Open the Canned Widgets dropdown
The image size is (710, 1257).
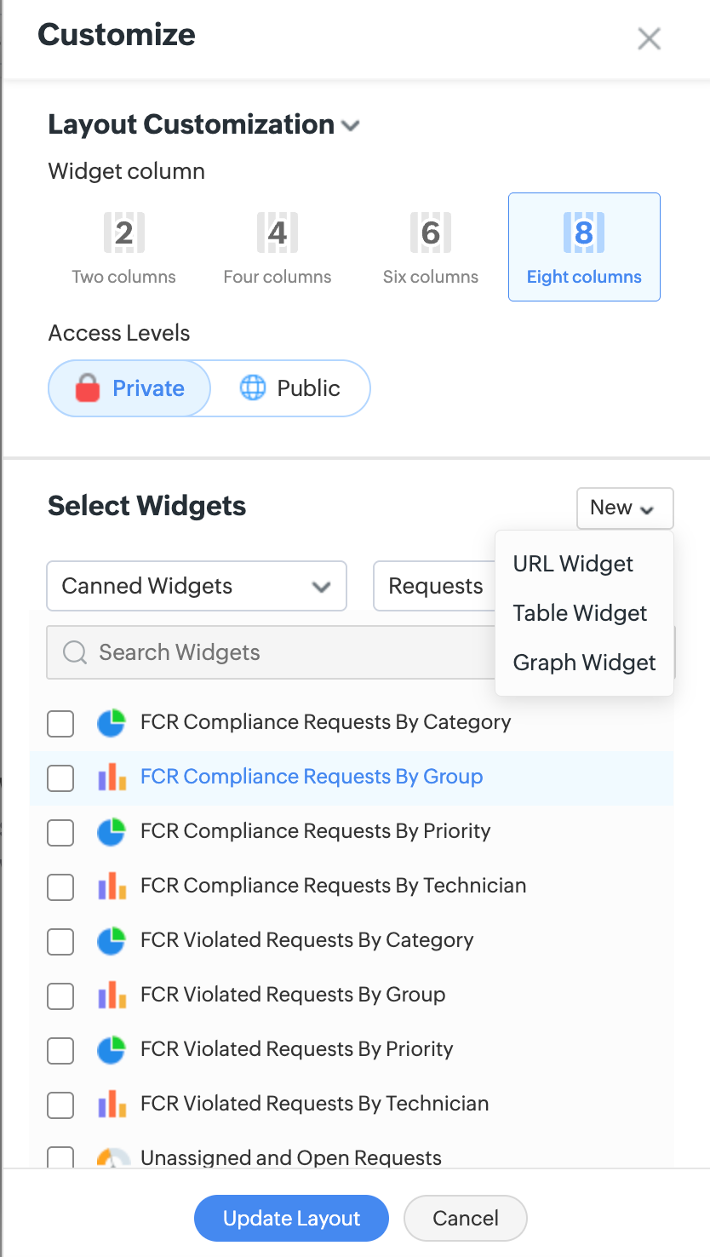[197, 586]
